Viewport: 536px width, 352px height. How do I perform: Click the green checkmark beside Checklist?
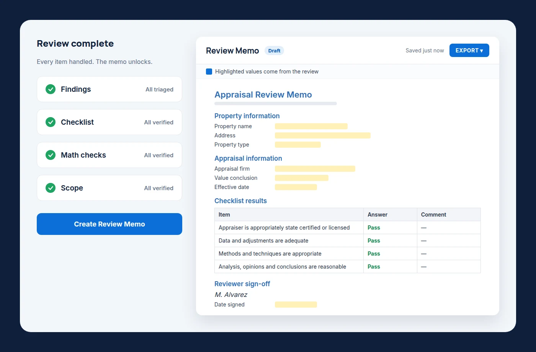tap(51, 122)
